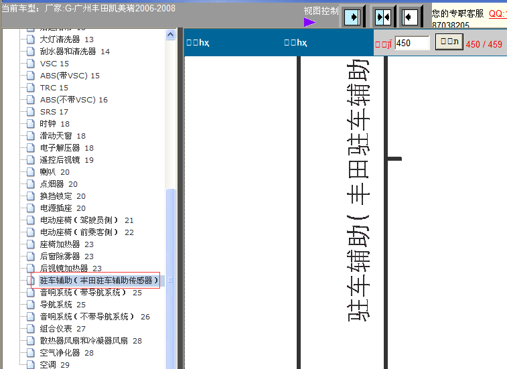Screen dimensions: 507x369
Task: Open 后窗除雾器 23 entry
Action: pos(66,256)
